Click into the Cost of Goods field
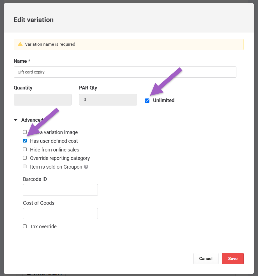Image resolution: width=258 pixels, height=276 pixels. click(60, 214)
